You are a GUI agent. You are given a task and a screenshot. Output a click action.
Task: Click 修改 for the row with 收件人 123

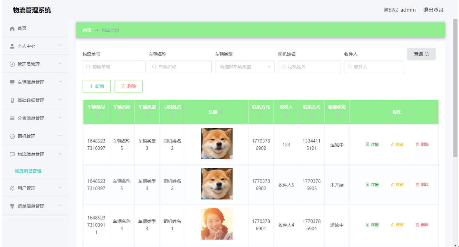[397, 145]
